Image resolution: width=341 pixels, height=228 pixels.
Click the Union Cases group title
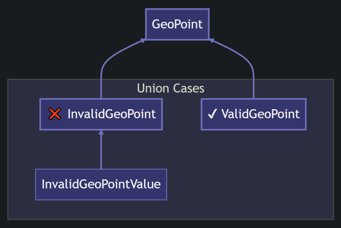pyautogui.click(x=171, y=88)
